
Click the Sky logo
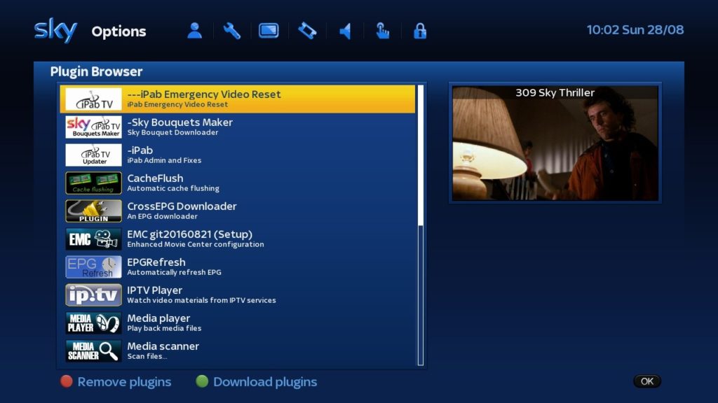click(55, 31)
